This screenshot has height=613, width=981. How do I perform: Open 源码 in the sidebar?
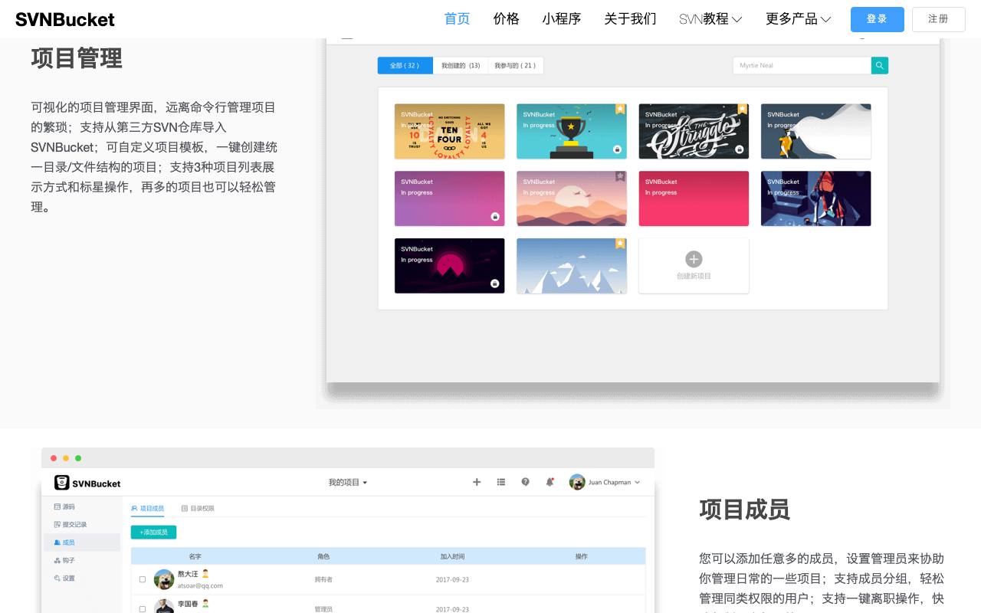pyautogui.click(x=65, y=506)
